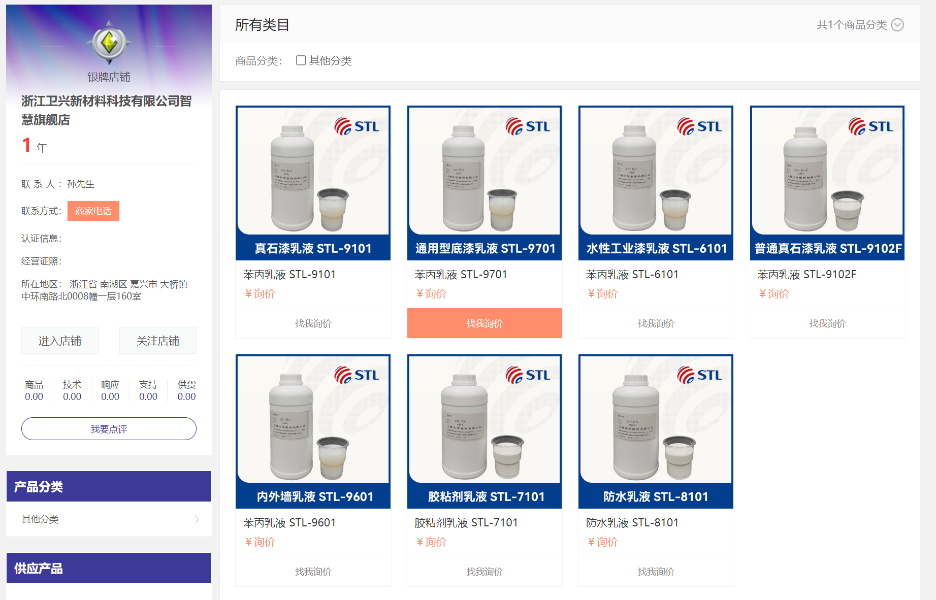
Task: Click product title 苯丙乳液 STL-9101
Action: 289,275
